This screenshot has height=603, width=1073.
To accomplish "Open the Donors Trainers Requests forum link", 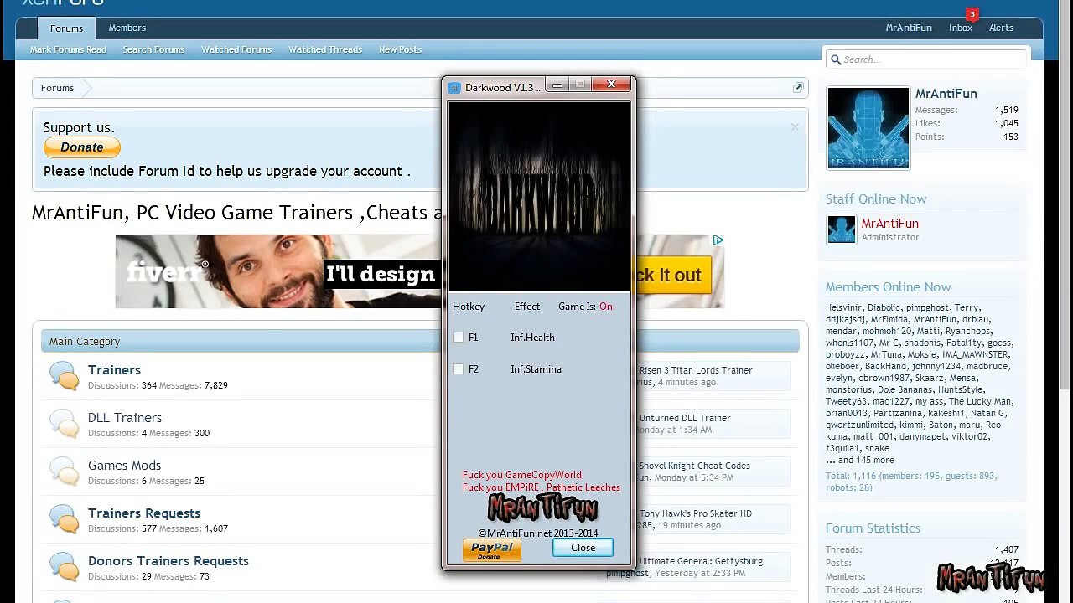I will tap(168, 561).
